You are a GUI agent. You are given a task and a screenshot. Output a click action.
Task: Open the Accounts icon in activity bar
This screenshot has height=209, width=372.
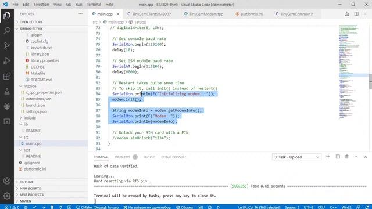tap(7, 181)
